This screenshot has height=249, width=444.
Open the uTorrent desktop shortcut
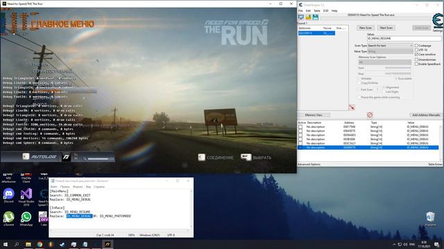pos(9,219)
